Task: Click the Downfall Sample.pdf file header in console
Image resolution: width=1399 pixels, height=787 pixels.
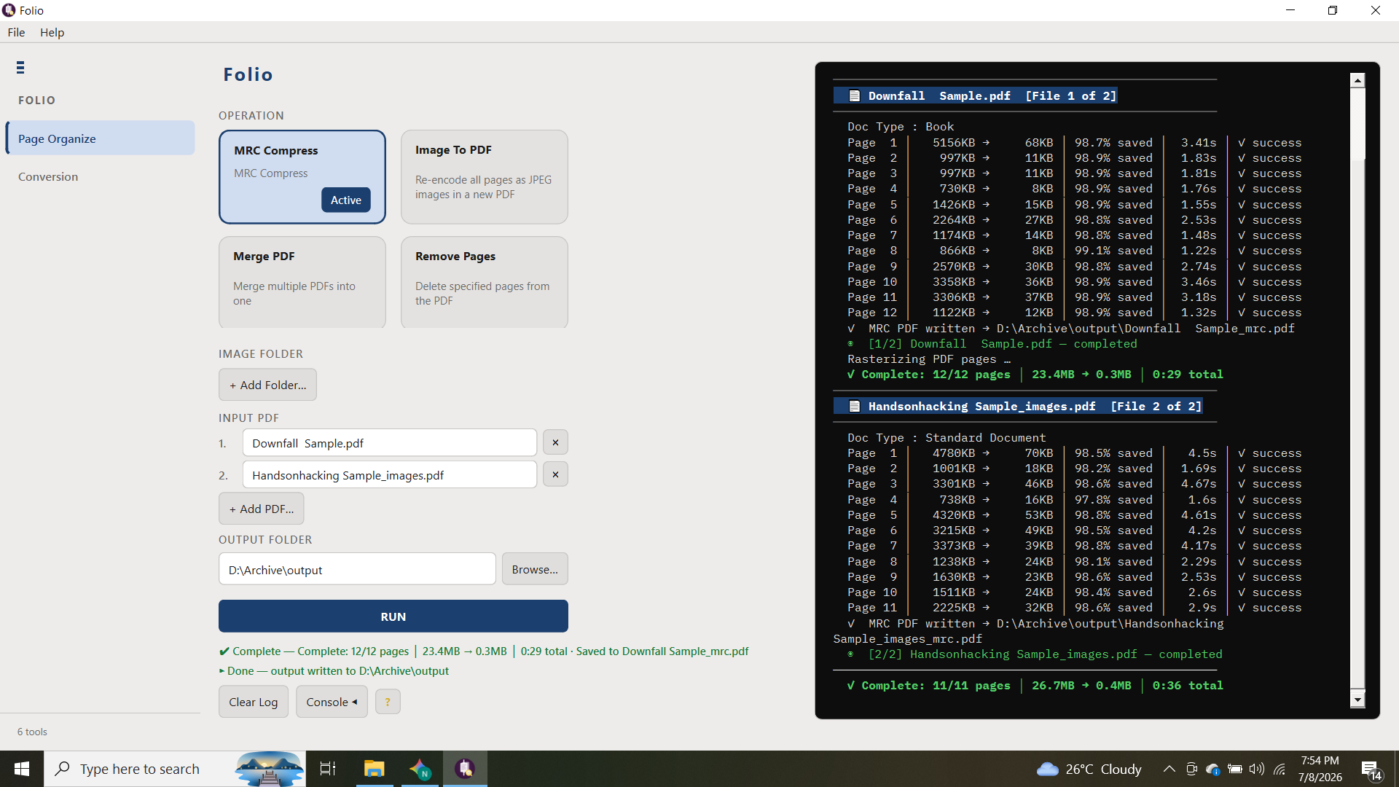Action: (976, 95)
